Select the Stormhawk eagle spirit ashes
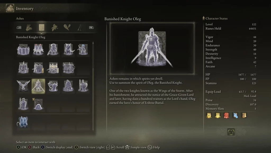 [23, 86]
